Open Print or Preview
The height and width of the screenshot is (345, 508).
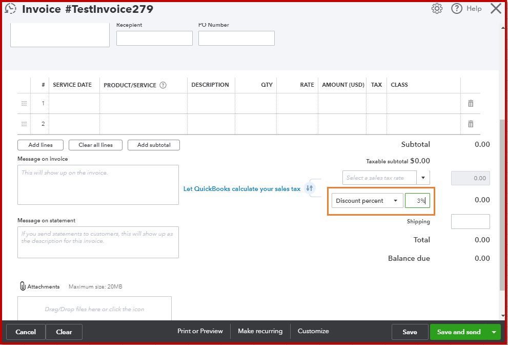pyautogui.click(x=200, y=331)
